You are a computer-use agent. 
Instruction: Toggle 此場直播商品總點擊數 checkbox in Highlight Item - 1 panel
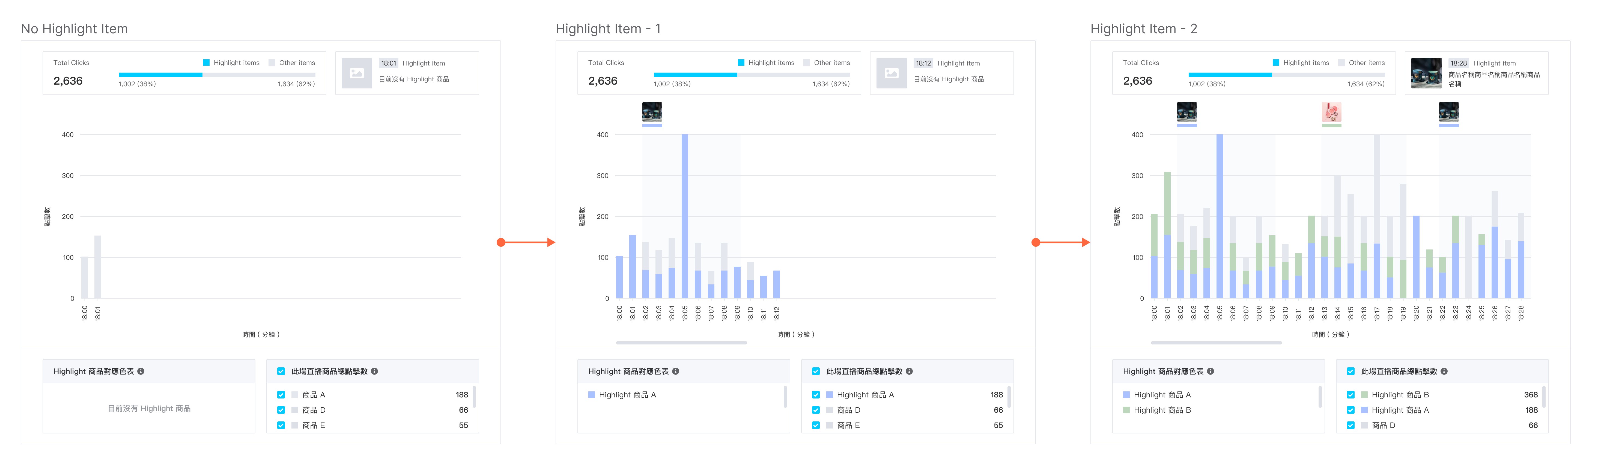(816, 371)
